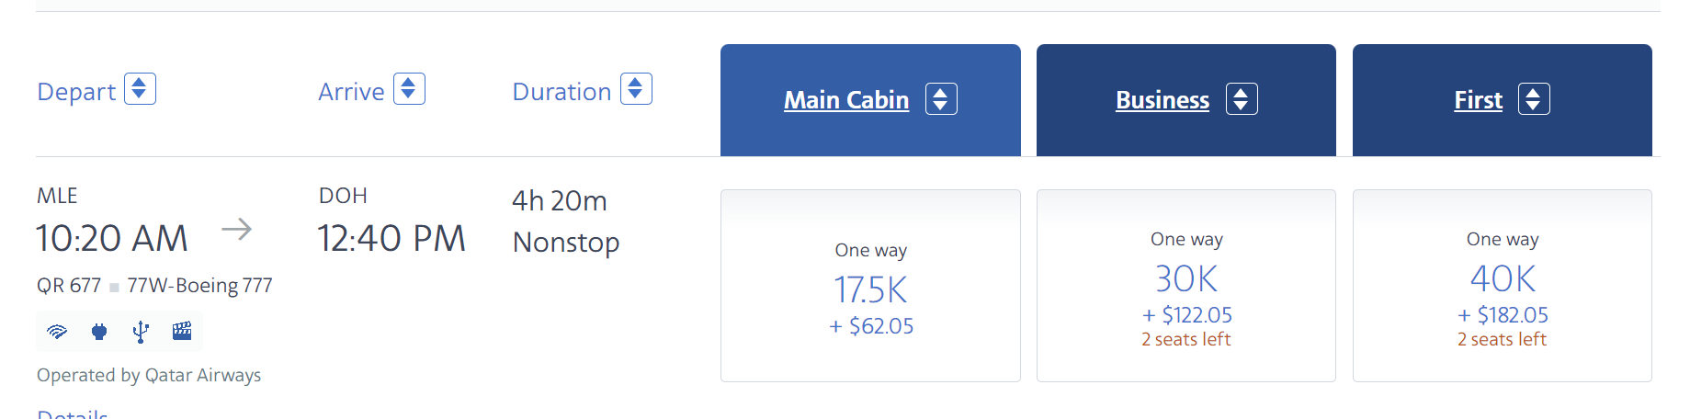The image size is (1690, 419).
Task: Sort flights using the Duration sort icon
Action: tap(636, 89)
